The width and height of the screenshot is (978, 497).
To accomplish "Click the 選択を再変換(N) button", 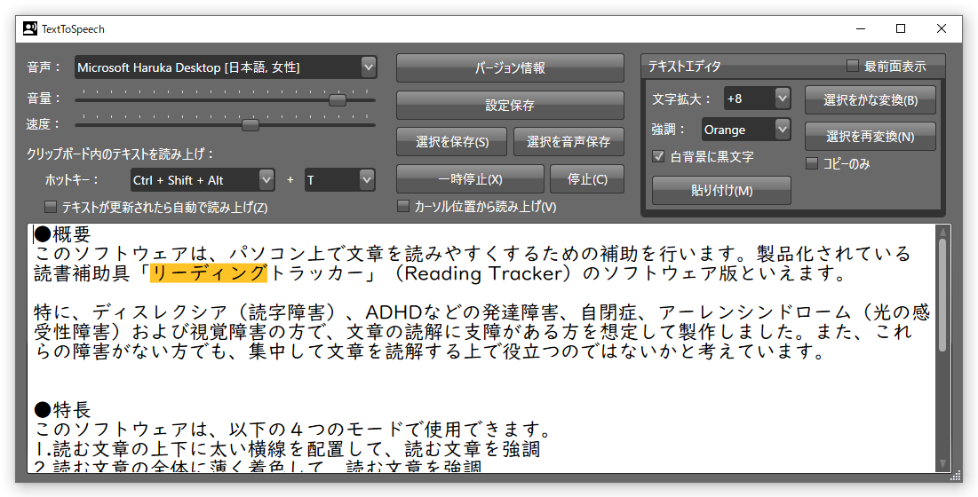I will 871,137.
